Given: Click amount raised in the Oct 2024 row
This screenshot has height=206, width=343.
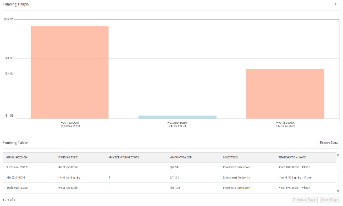Looking at the screenshot, I should [174, 178].
